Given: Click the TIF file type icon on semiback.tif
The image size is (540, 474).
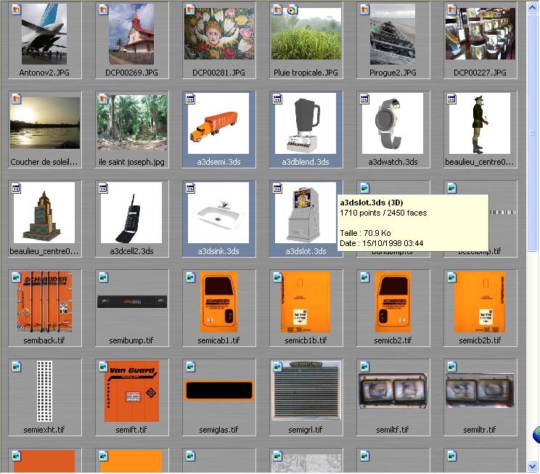Looking at the screenshot, I should [16, 277].
